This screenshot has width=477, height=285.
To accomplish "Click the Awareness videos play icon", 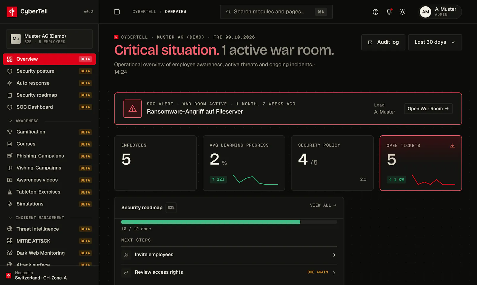I will coord(10,180).
